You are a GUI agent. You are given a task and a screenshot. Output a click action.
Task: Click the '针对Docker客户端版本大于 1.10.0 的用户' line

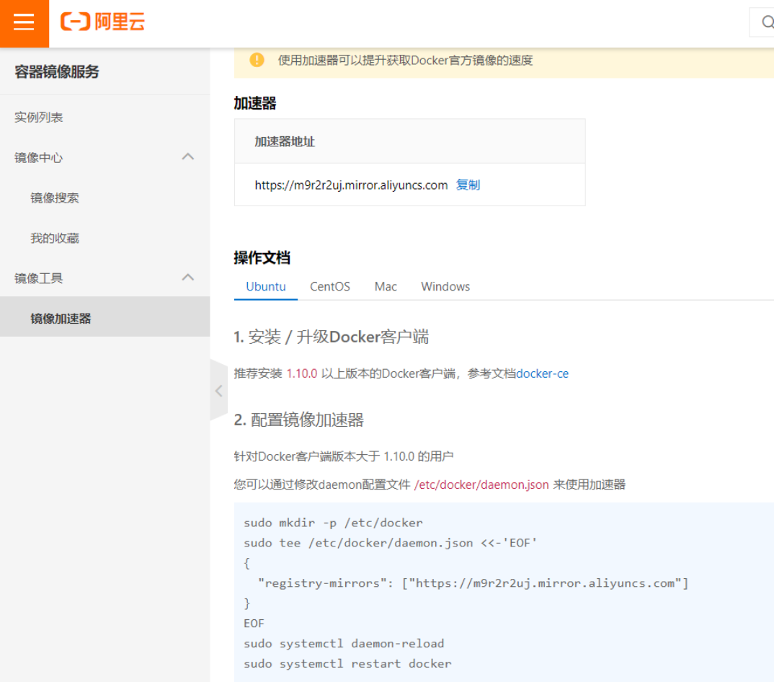pyautogui.click(x=344, y=457)
